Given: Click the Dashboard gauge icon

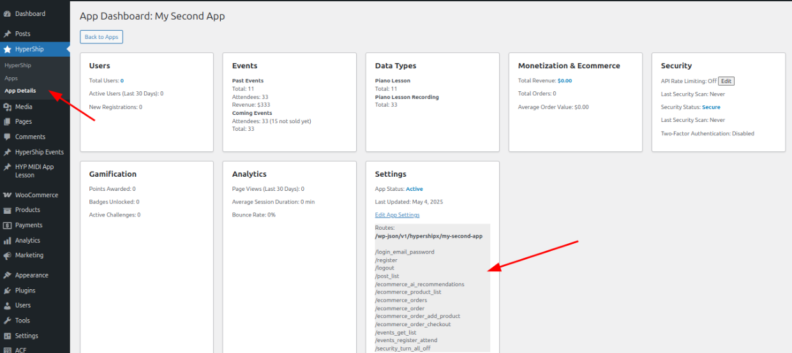Looking at the screenshot, I should pos(8,13).
